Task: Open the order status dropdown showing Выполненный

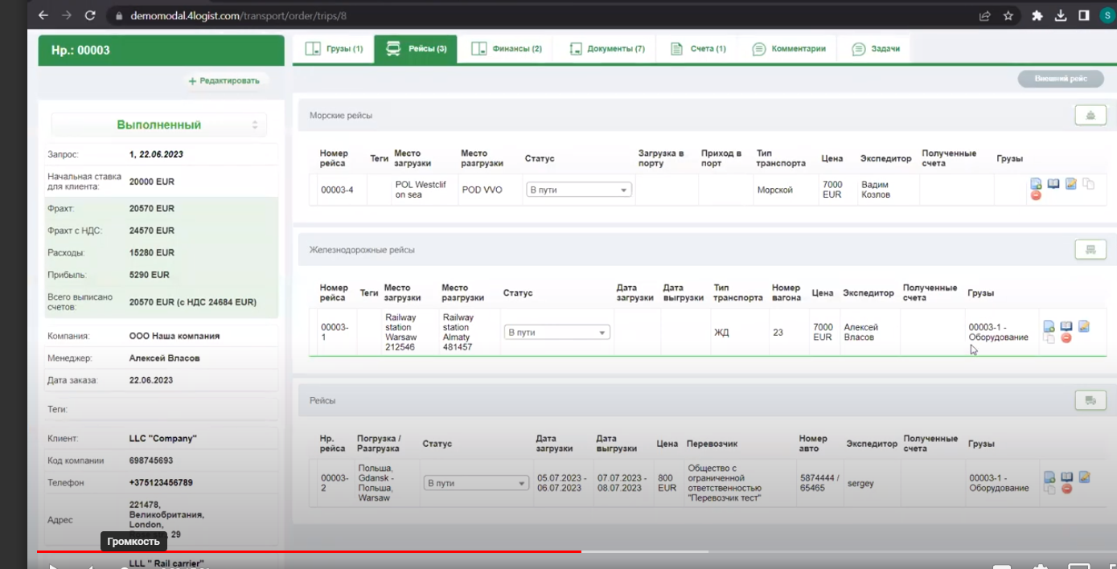Action: click(159, 125)
